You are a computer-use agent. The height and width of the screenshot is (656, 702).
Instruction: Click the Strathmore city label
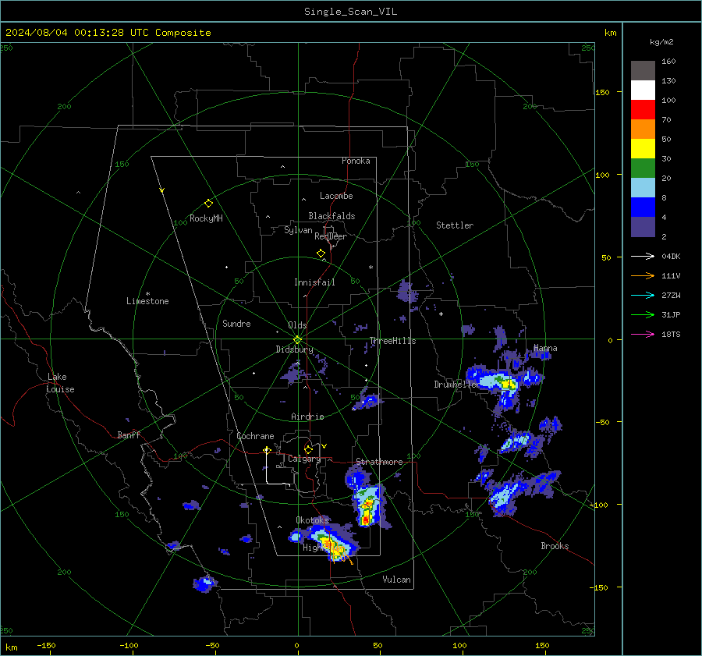click(x=379, y=462)
